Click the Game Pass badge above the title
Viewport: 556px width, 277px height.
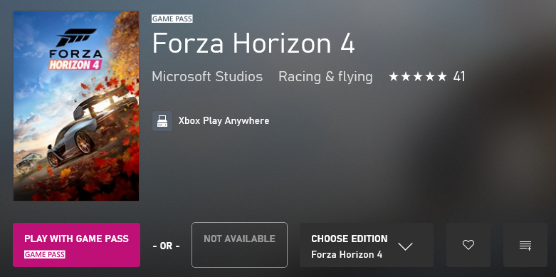[172, 19]
